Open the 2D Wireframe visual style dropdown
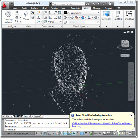The image size is (138, 138). click(82, 13)
